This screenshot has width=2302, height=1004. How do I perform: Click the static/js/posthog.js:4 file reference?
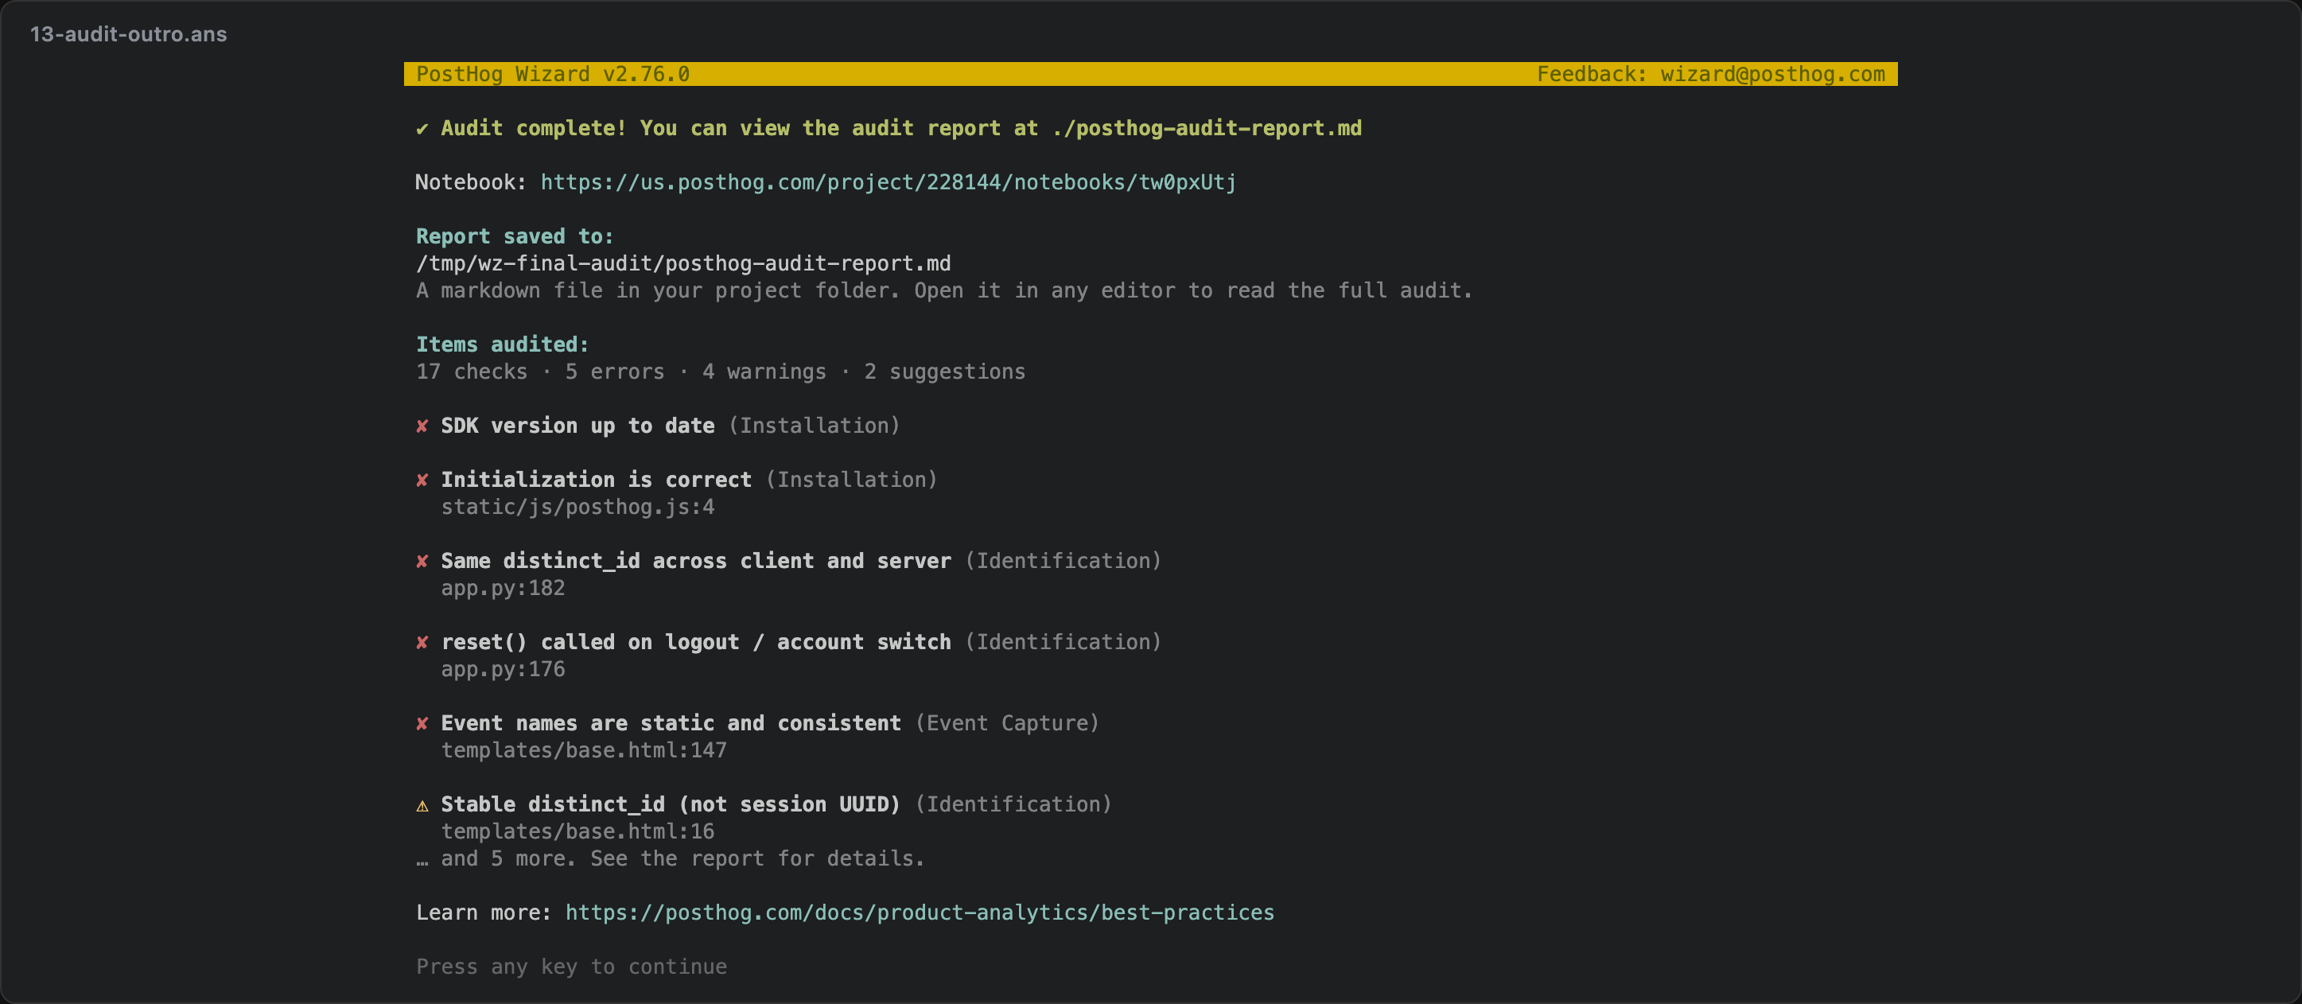coord(577,507)
